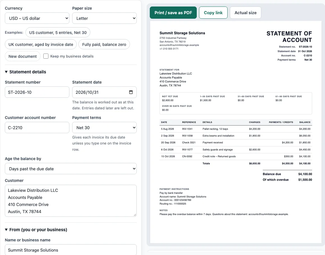Click into the Customer address text area
The width and height of the screenshot is (325, 255).
click(x=71, y=201)
